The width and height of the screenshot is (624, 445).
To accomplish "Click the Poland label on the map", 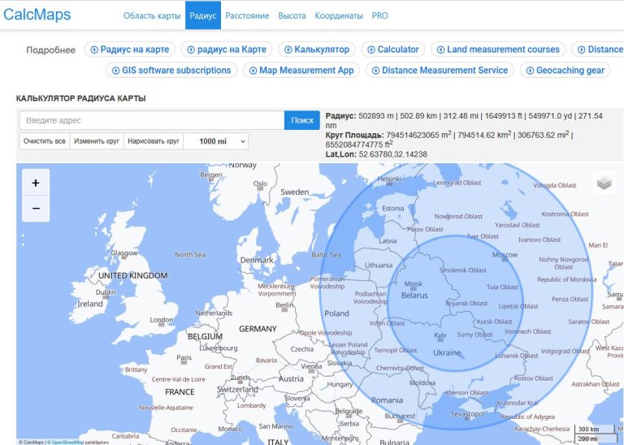I will pyautogui.click(x=336, y=313).
